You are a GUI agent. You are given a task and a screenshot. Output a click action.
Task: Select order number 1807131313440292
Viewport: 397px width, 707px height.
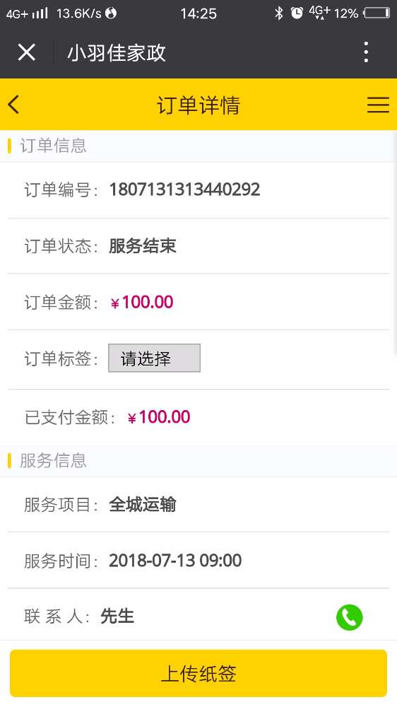(x=185, y=189)
